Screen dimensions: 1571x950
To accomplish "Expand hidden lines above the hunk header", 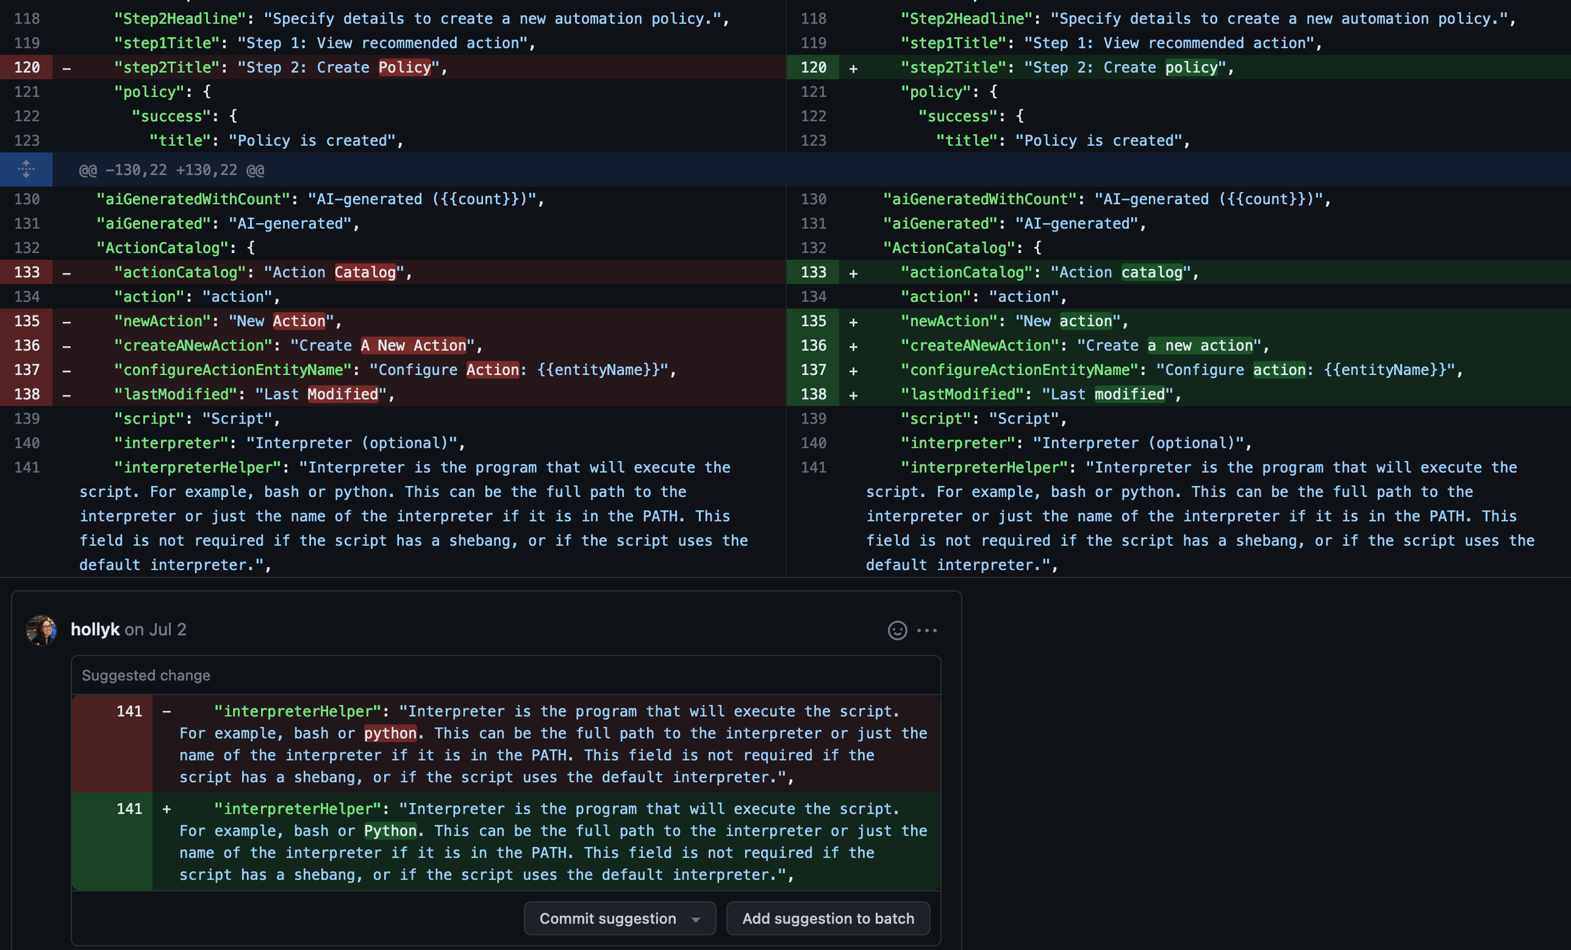I will point(26,170).
